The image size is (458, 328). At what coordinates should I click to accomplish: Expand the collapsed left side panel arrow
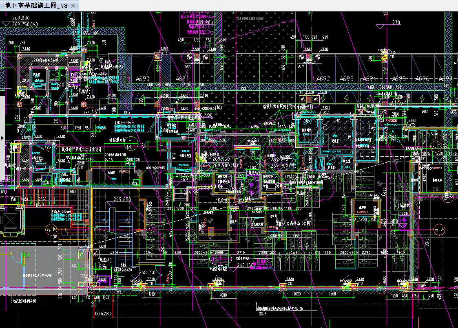point(2,138)
